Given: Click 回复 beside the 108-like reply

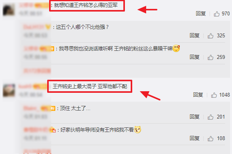Looking at the screenshot, I should [194, 138].
